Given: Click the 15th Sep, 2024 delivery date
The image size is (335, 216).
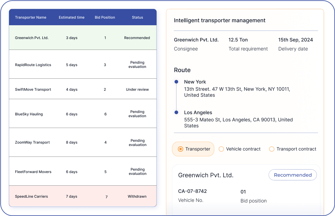Looking at the screenshot, I should 295,40.
